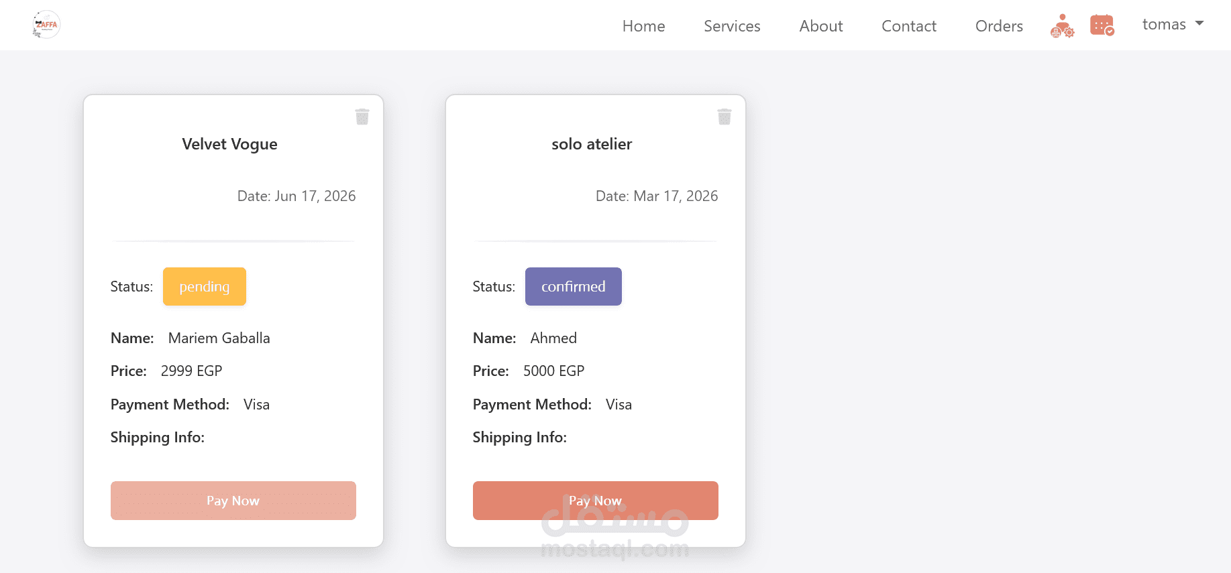Viewport: 1231px width, 573px height.
Task: Expand the tomas user dropdown menu
Action: (x=1173, y=25)
